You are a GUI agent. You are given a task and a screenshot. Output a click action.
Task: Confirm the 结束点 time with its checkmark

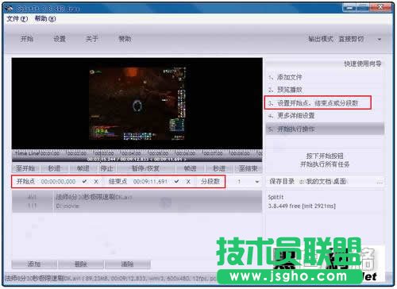pos(176,182)
